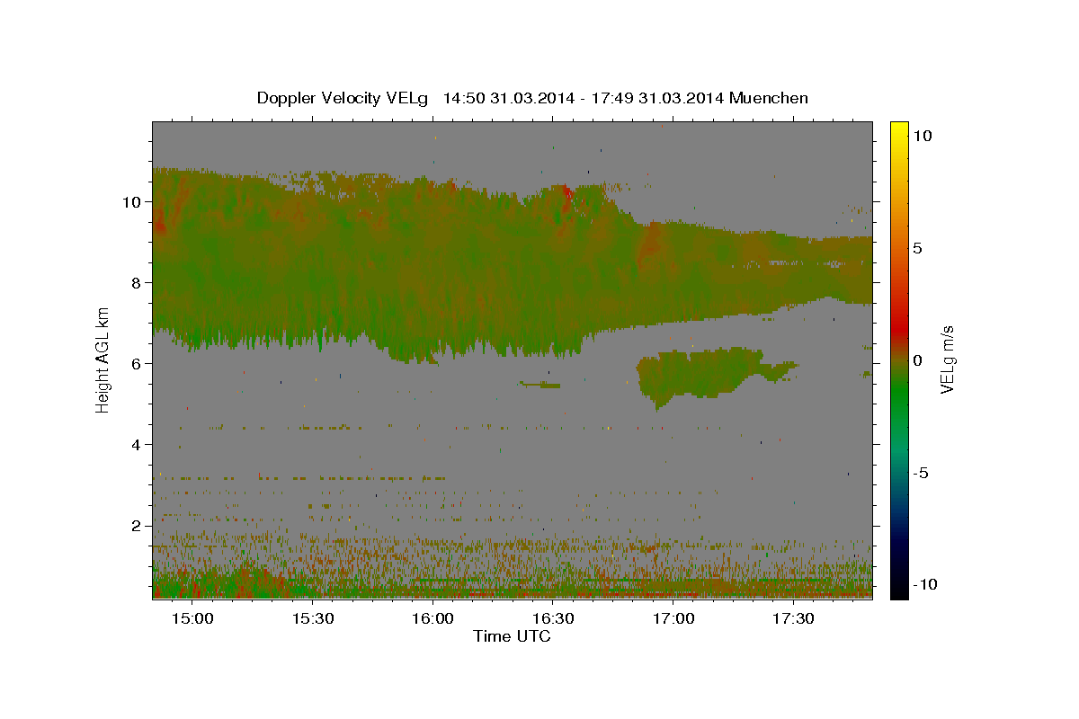Image resolution: width=1079 pixels, height=719 pixels.
Task: Click the colorbar value 10 label
Action: [x=922, y=135]
